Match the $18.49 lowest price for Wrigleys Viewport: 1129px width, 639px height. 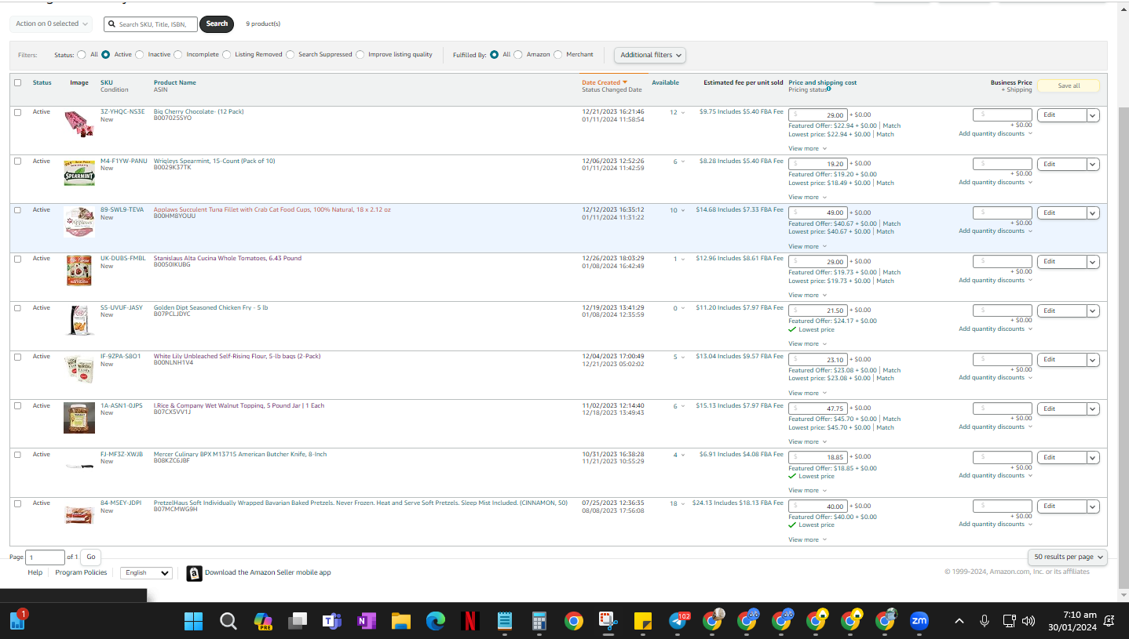885,183
